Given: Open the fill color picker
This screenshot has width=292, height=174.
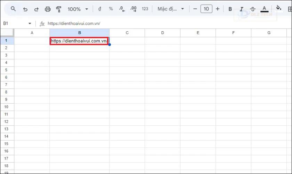Looking at the screenshot, I should click(x=278, y=8).
